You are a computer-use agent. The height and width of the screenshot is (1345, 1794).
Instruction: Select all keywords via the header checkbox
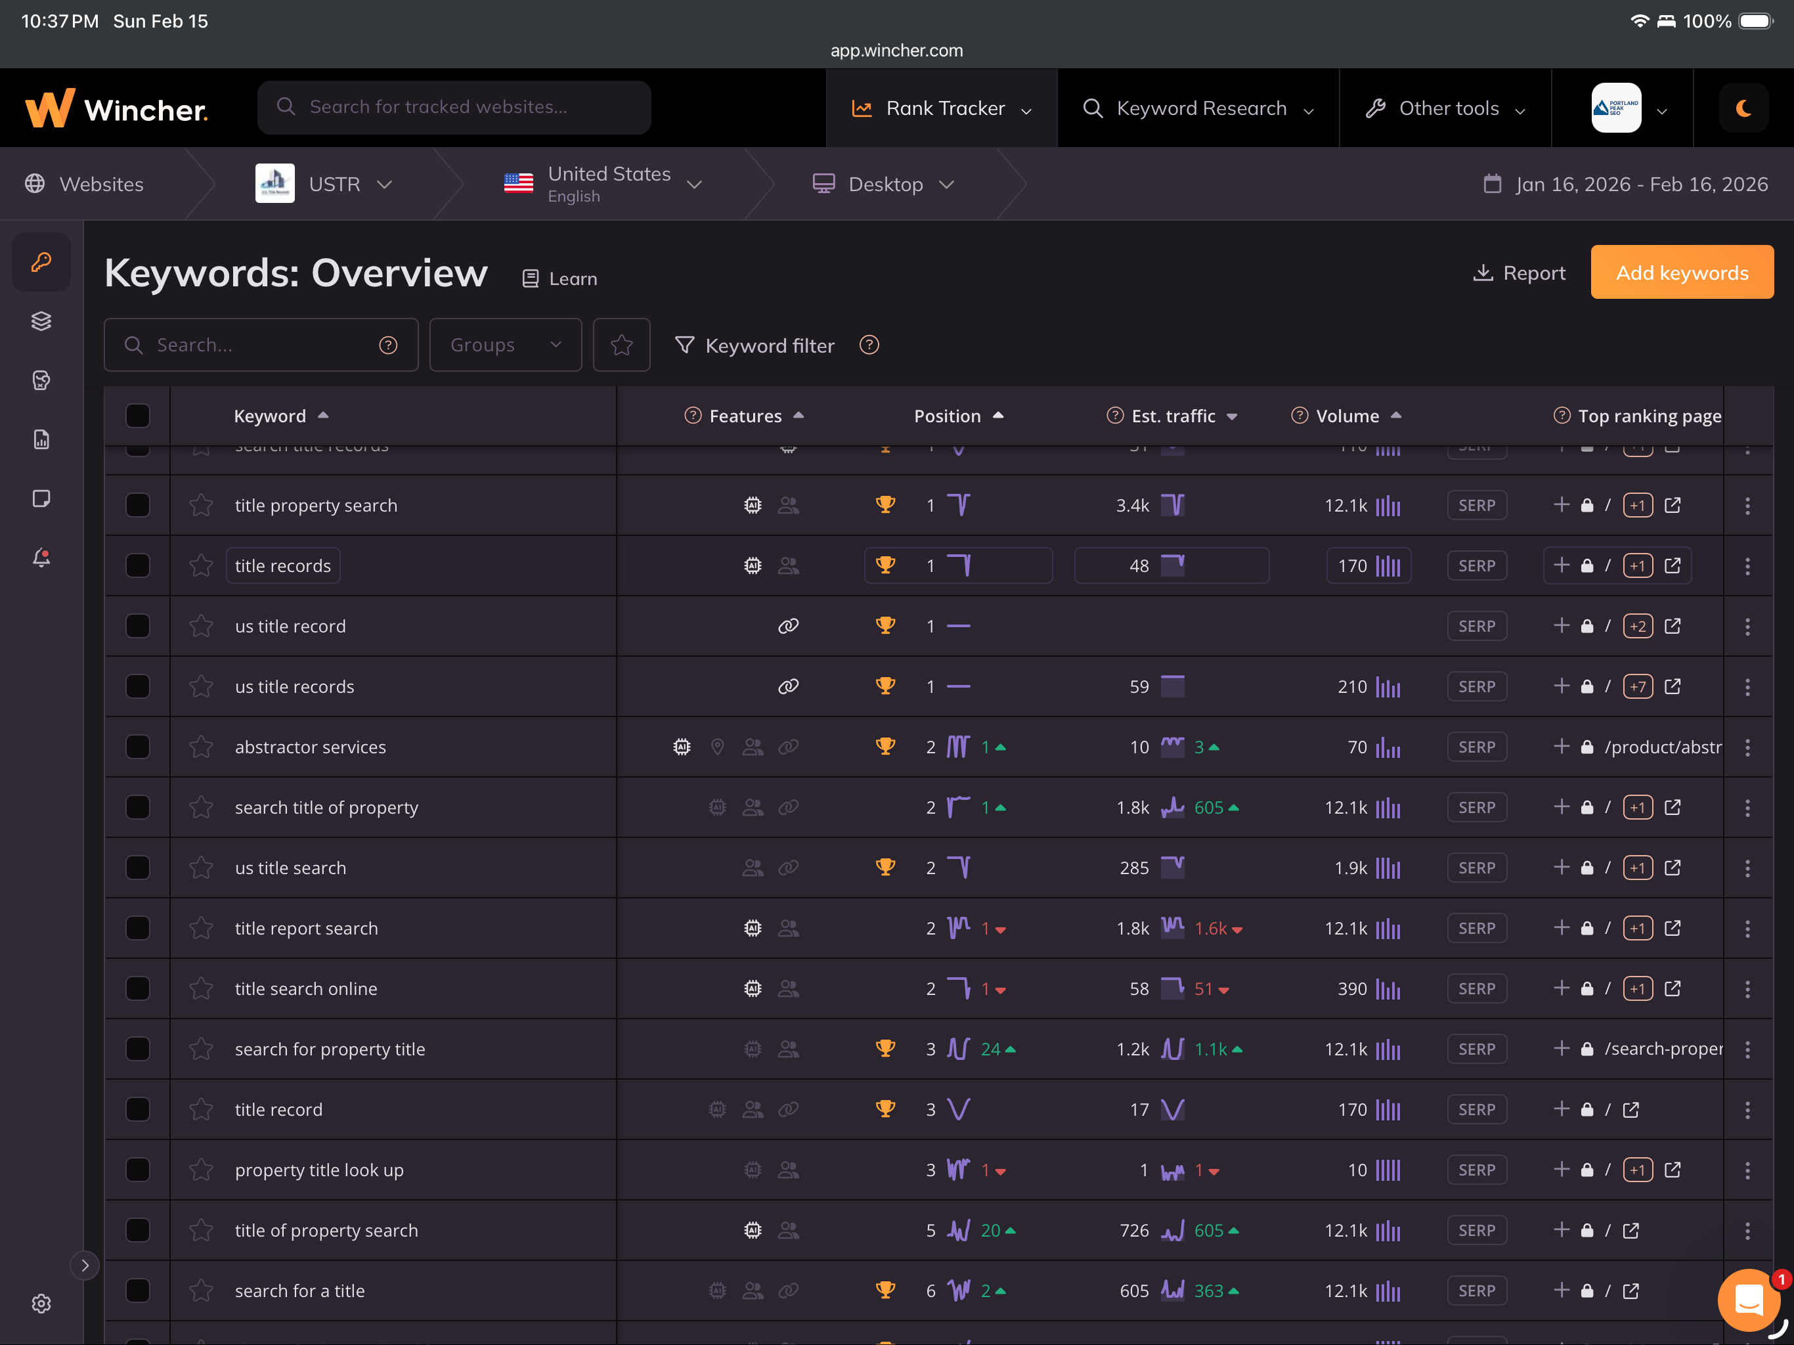tap(138, 415)
